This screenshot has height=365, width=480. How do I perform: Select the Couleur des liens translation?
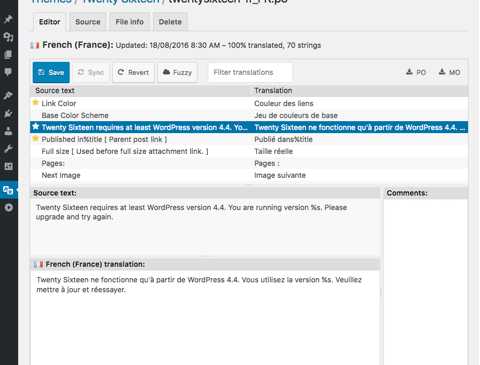pos(284,103)
